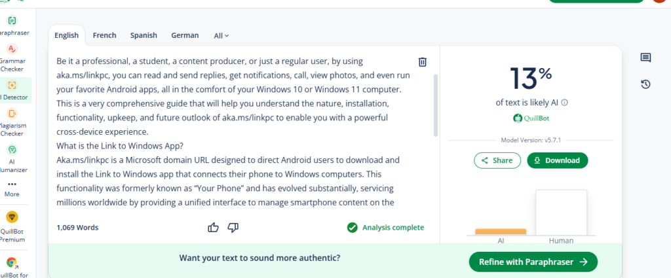Open the Grammar Checker tool
The width and height of the screenshot is (671, 278).
pos(12,49)
